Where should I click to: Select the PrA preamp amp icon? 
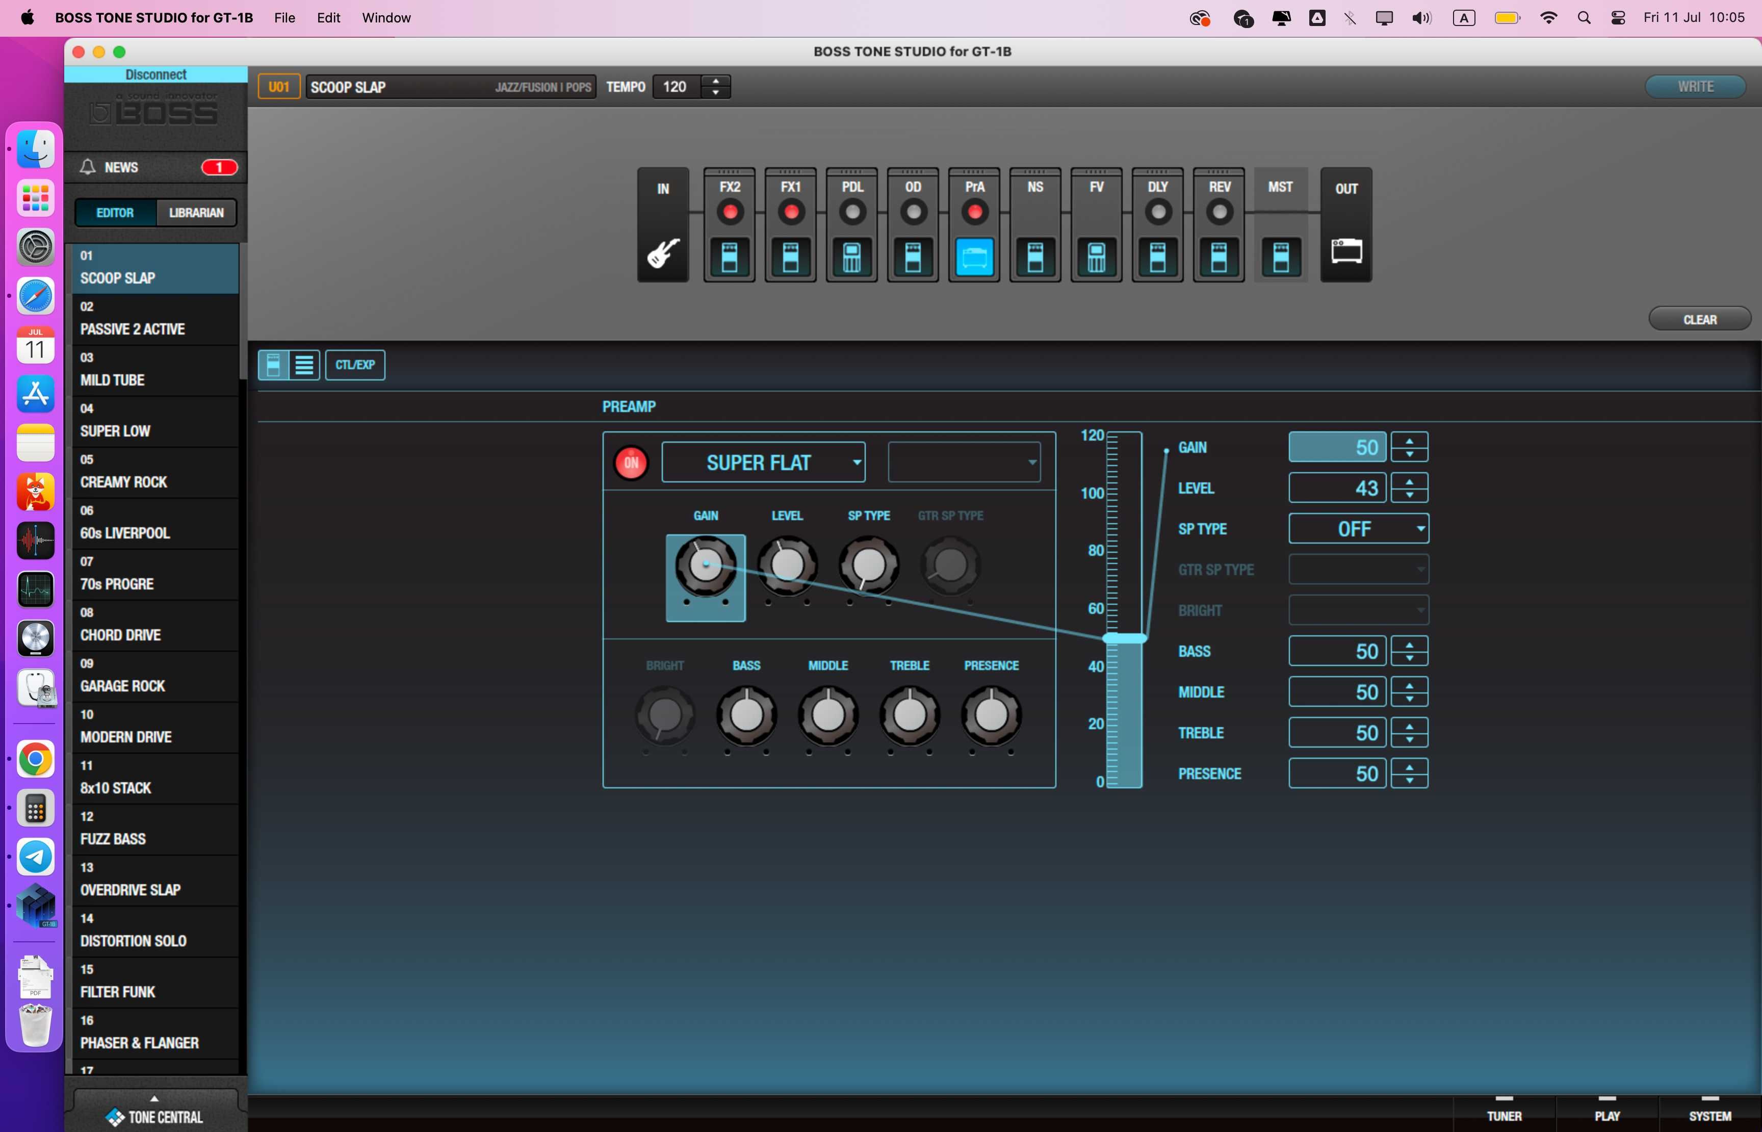[974, 258]
